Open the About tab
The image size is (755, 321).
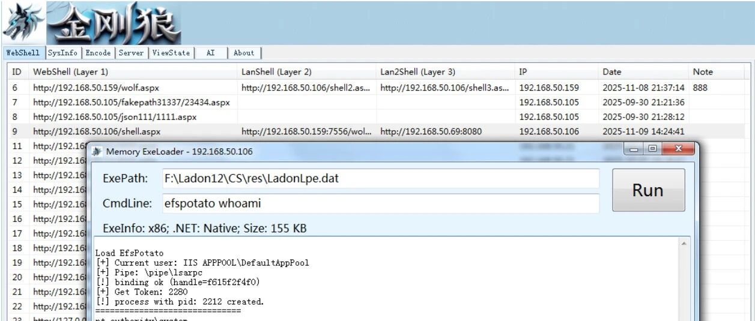[244, 53]
